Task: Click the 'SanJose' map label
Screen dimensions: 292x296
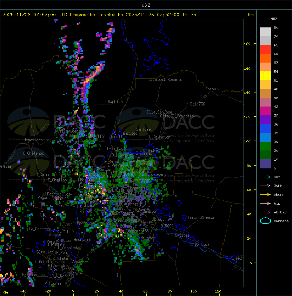Action: coord(143,129)
